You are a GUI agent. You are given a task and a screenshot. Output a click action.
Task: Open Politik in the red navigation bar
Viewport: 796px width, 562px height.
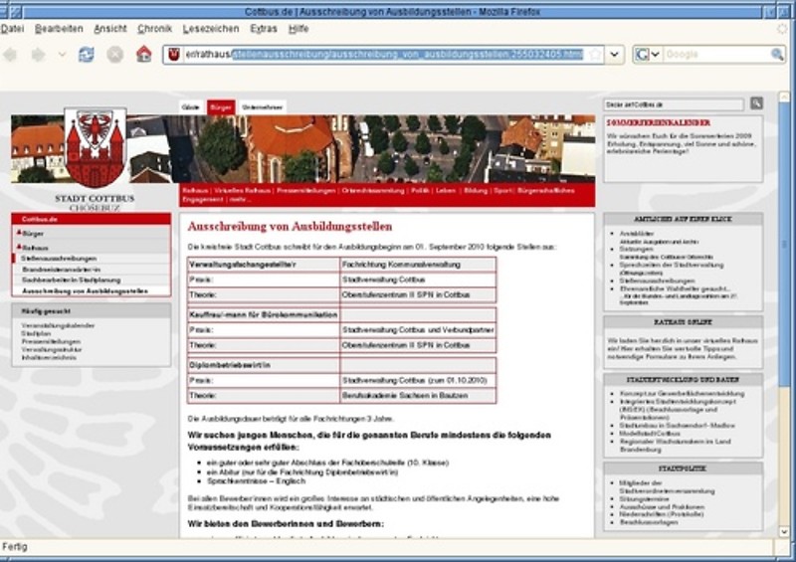point(420,190)
